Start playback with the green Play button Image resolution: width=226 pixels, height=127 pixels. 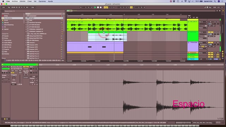click(x=95, y=7)
